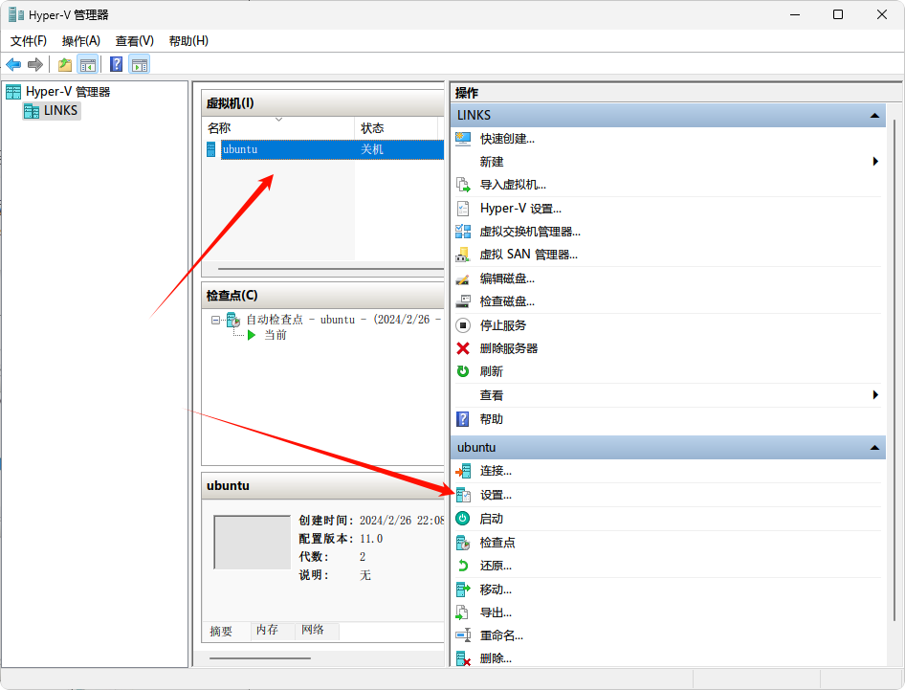Image resolution: width=905 pixels, height=690 pixels.
Task: Click the green 启动 power icon
Action: click(x=463, y=519)
